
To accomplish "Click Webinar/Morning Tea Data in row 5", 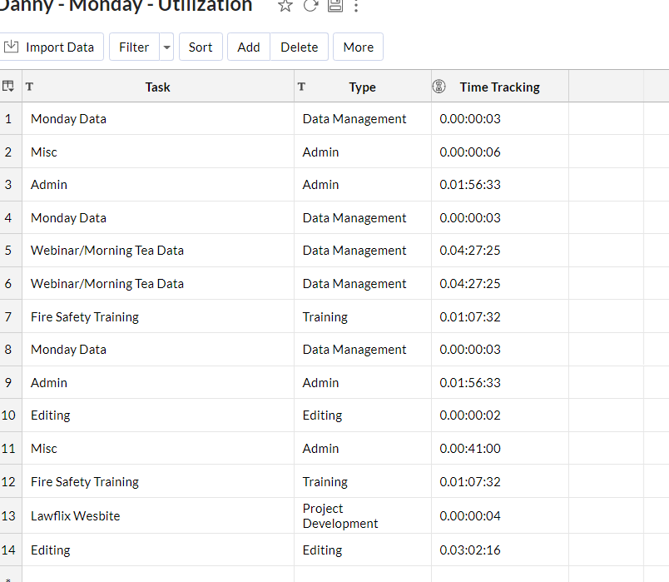I will (158, 251).
